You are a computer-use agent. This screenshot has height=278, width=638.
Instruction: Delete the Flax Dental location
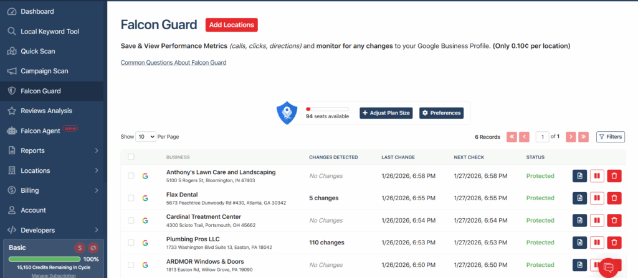coord(614,198)
